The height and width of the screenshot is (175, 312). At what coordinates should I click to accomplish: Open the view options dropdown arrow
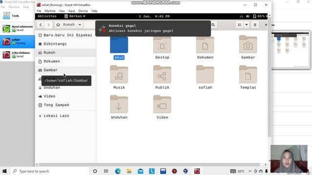pyautogui.click(x=246, y=25)
